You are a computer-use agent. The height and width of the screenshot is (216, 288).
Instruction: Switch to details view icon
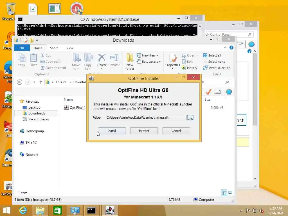(224, 193)
